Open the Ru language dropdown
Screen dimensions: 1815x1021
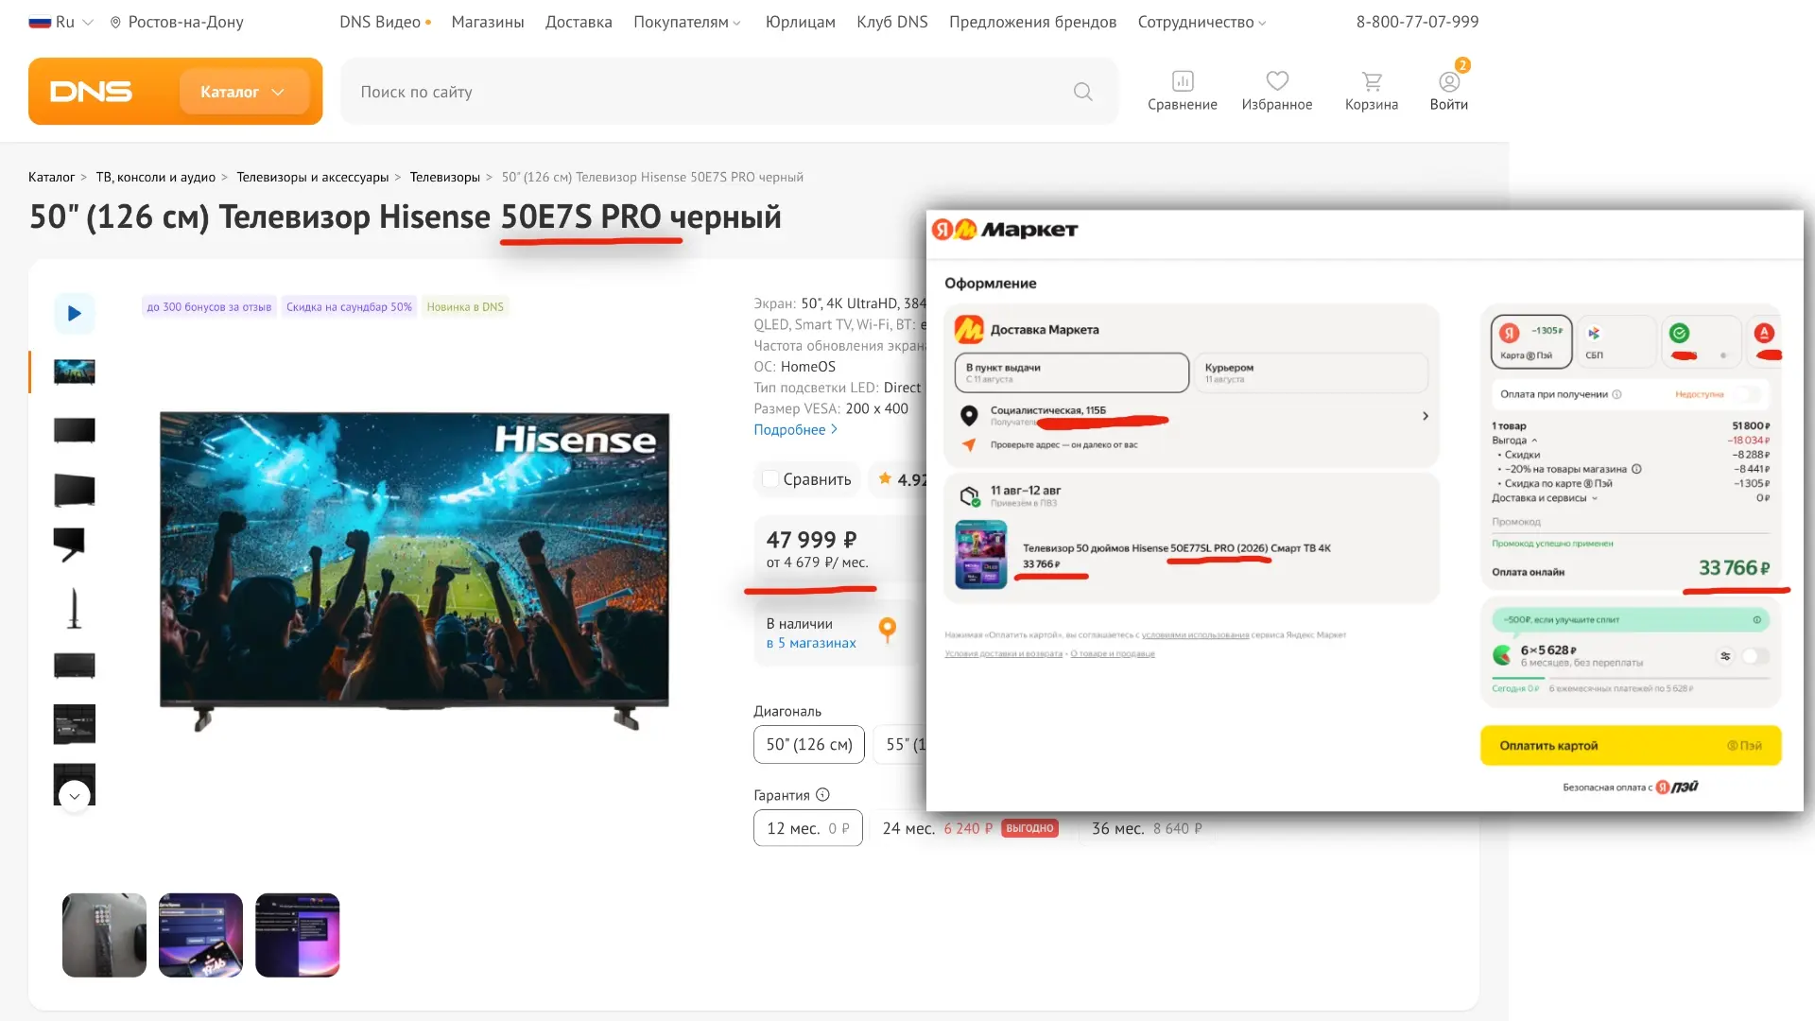click(61, 22)
